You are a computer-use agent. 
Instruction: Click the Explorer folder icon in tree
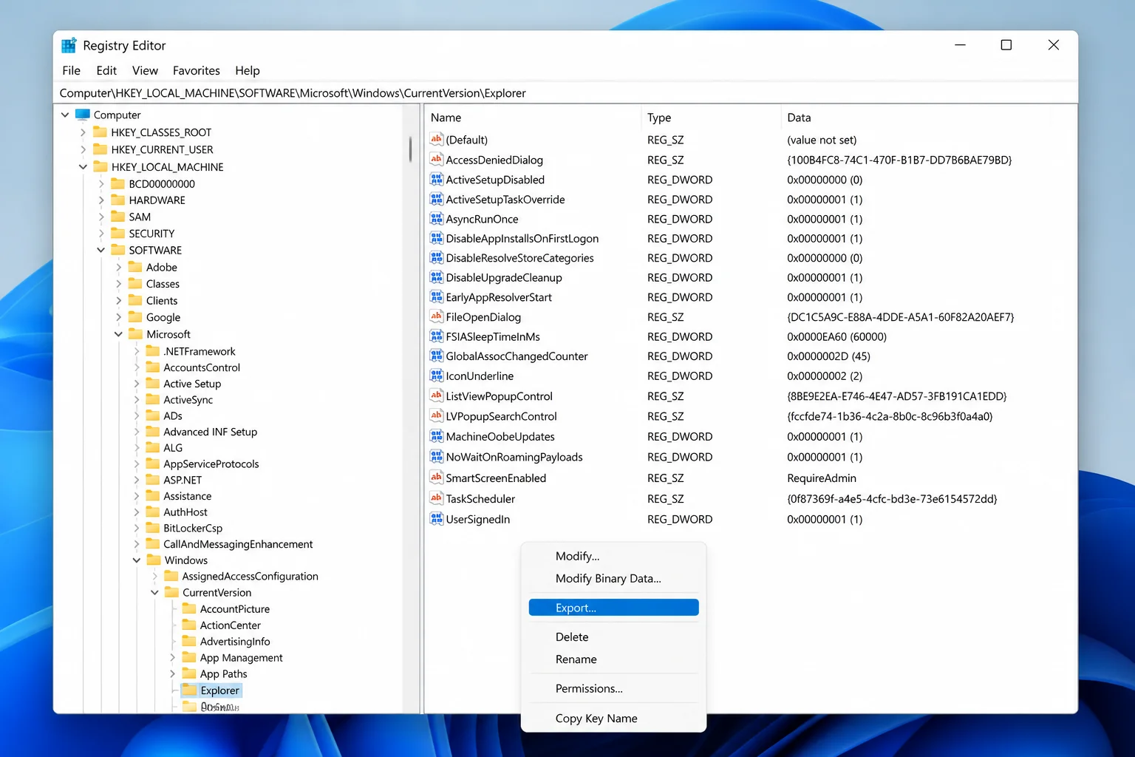(x=189, y=690)
